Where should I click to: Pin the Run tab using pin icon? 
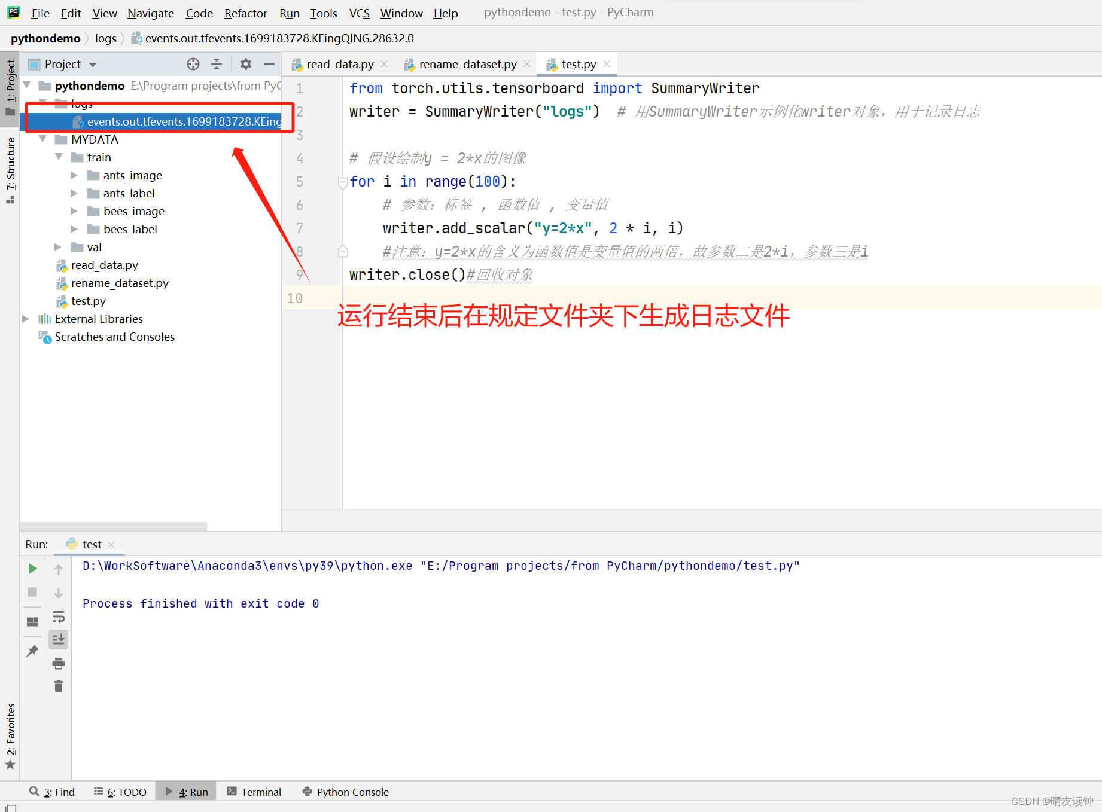pos(32,651)
